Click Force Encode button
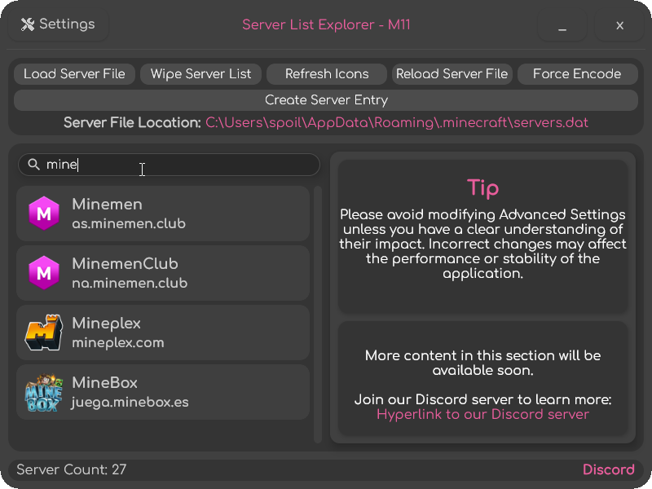The width and height of the screenshot is (652, 489). coord(578,74)
